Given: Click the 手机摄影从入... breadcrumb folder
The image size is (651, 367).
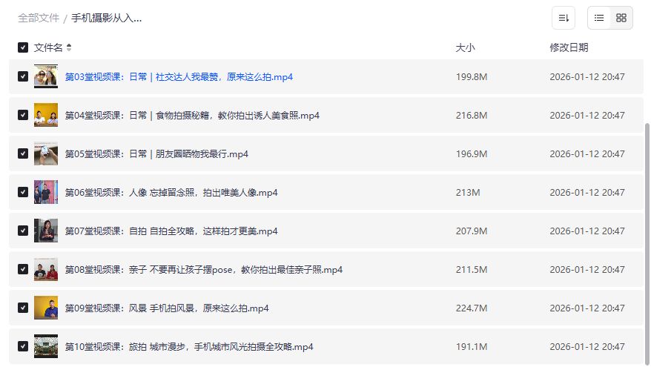Looking at the screenshot, I should (106, 18).
